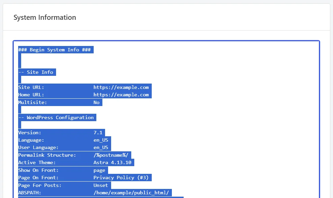The image size is (333, 198).
Task: Click the Version 7.1 value
Action: pos(98,133)
